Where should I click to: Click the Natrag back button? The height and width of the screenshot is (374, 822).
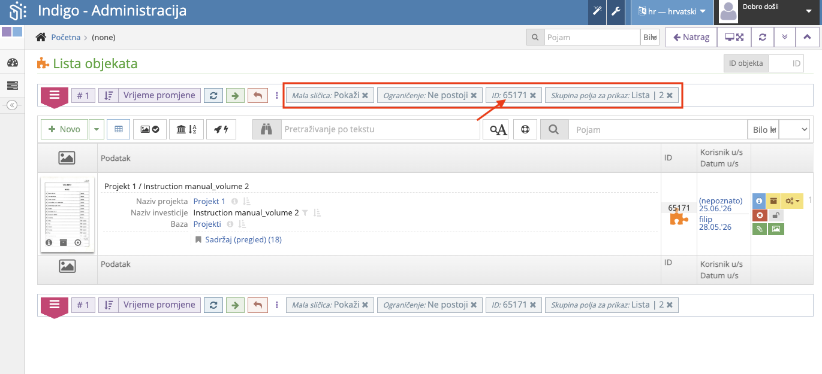(x=691, y=37)
